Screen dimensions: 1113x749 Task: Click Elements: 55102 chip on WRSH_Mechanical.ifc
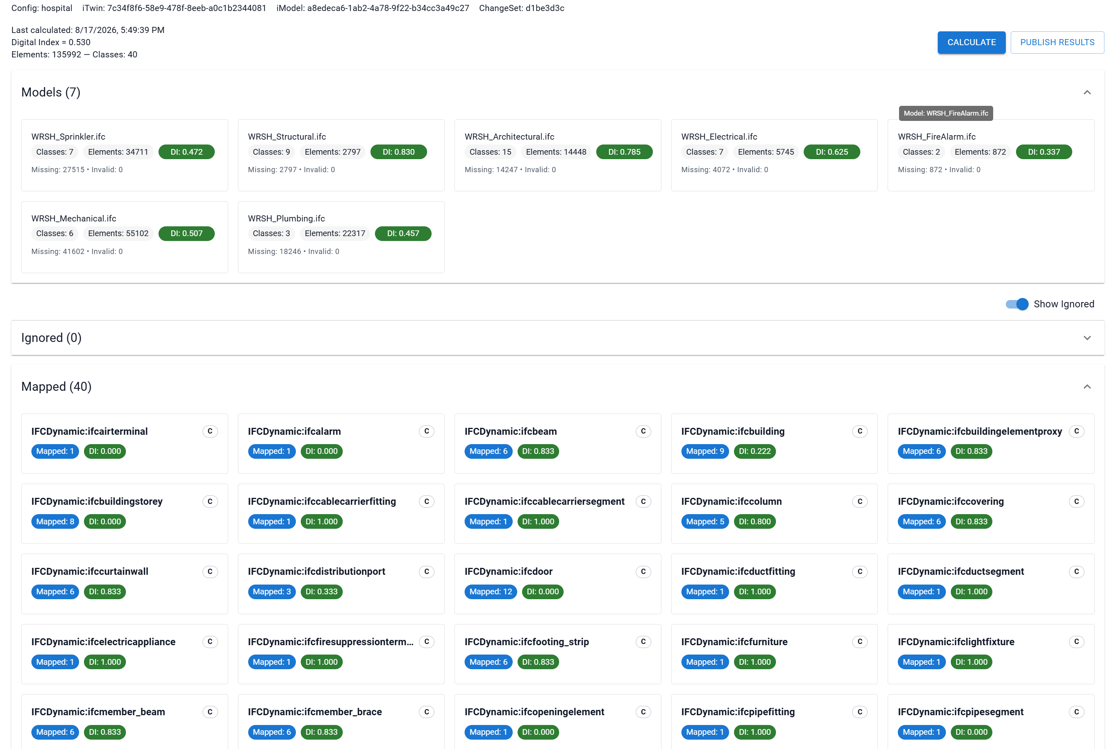(x=118, y=233)
